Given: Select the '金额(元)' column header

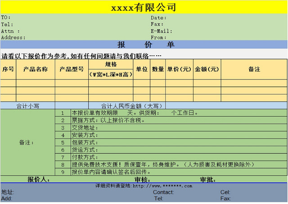Looking at the screenshot, I should tap(207, 69).
